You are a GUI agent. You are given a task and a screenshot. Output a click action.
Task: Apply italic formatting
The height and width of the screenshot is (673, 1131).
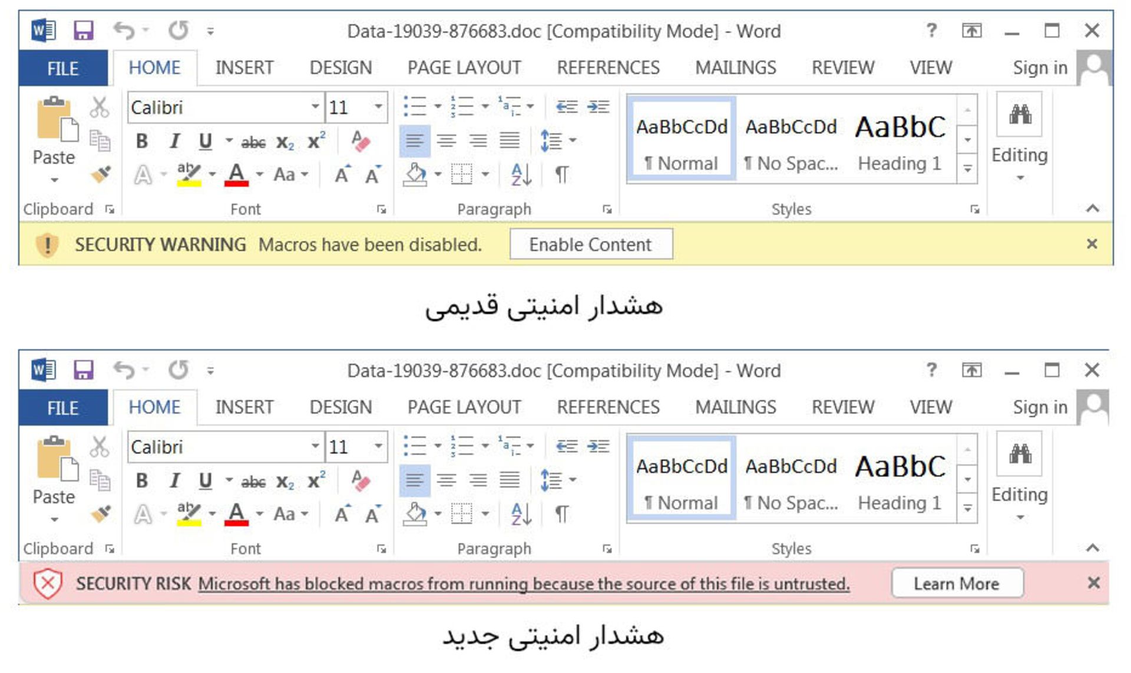pyautogui.click(x=174, y=141)
